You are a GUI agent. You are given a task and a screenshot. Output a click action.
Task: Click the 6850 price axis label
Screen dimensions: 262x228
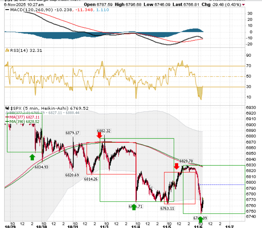[x=251, y=153]
